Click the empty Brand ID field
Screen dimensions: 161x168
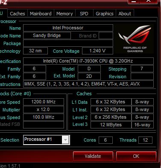(x=106, y=35)
